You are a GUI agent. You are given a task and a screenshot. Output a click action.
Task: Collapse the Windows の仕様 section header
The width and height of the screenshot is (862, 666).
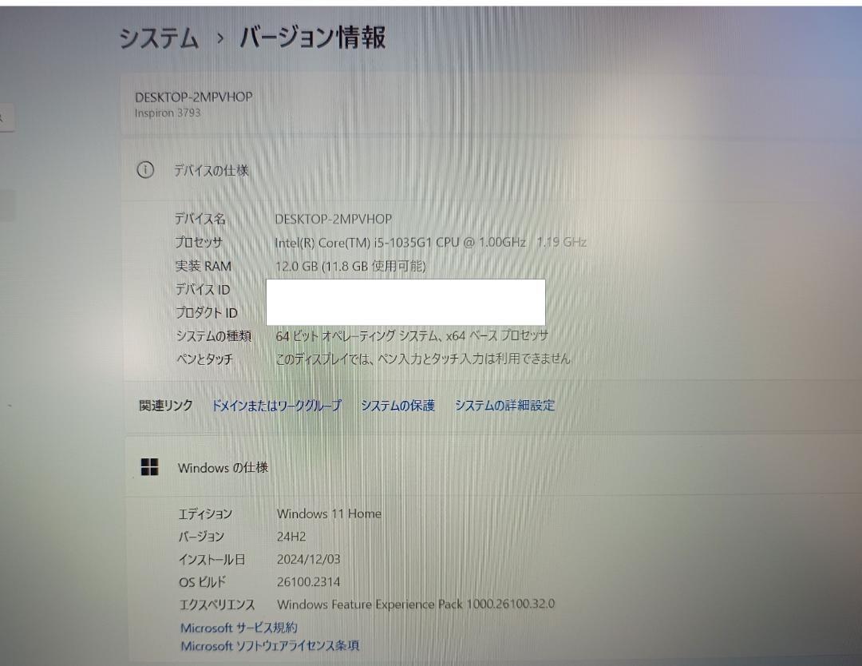(493, 467)
